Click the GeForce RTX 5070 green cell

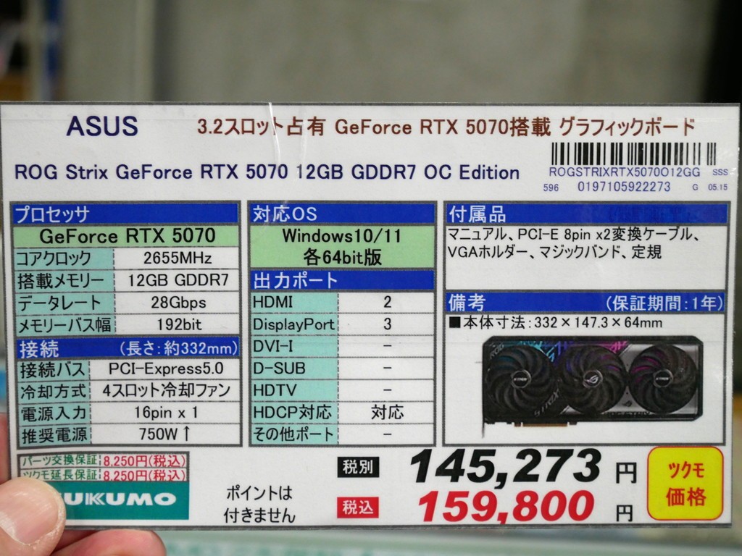(x=127, y=235)
